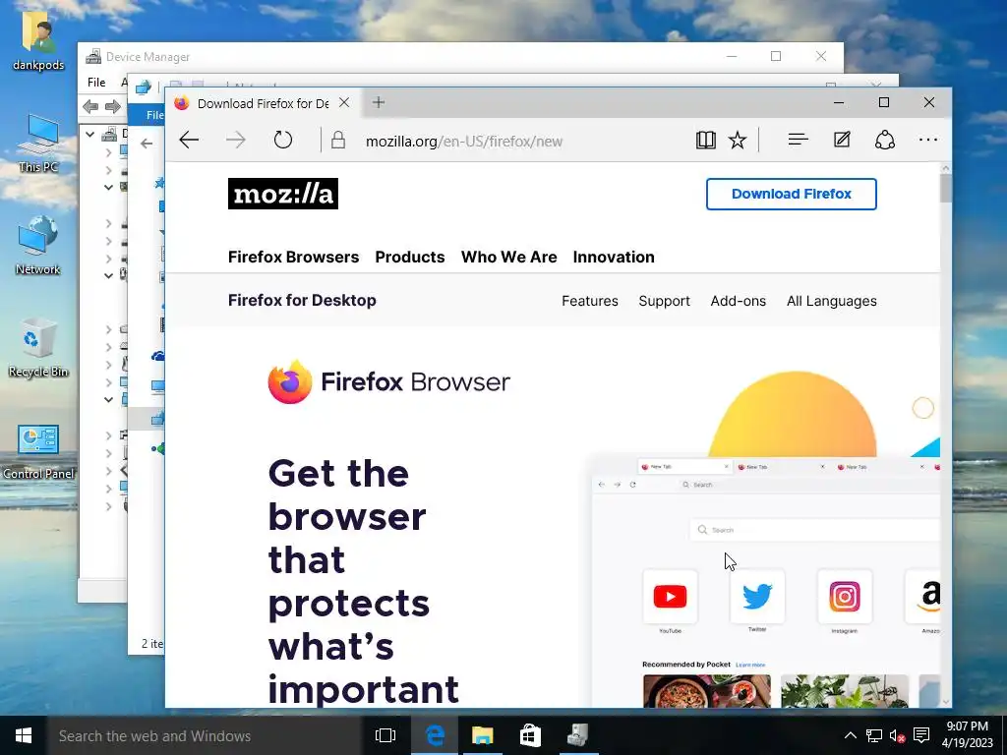Click the Firefox Browser logo

point(388,382)
